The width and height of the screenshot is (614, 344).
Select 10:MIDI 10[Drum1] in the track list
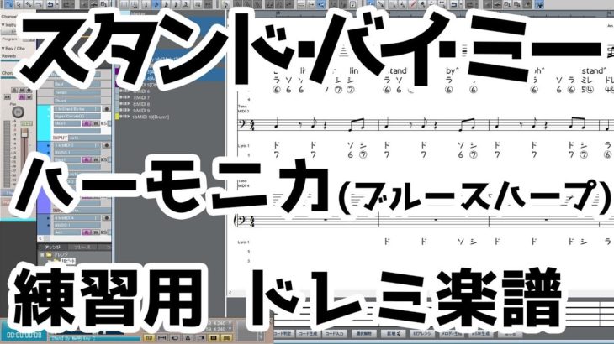click(x=151, y=117)
